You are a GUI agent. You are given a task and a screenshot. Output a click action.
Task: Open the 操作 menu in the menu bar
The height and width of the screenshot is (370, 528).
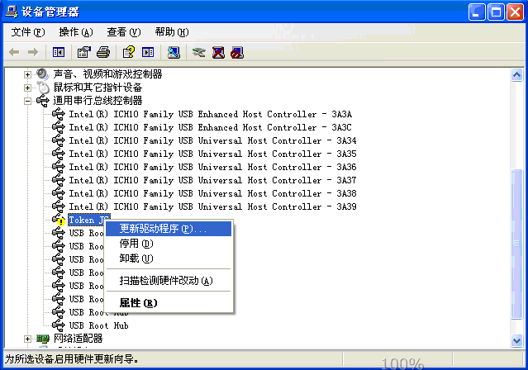[x=75, y=32]
